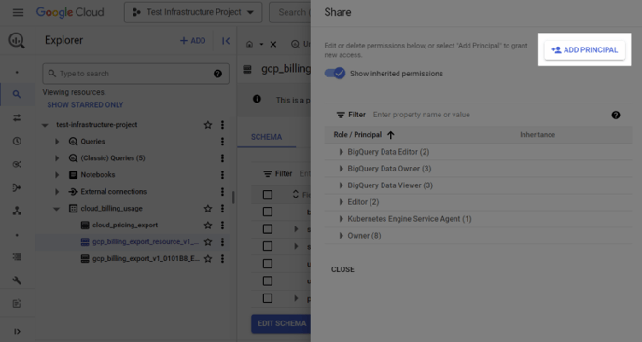Expand the BigQuery Data Editor role

point(341,152)
